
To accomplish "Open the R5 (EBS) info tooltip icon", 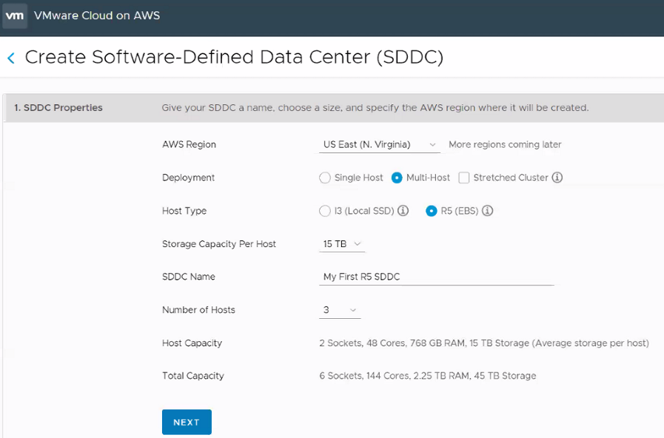I will [488, 211].
